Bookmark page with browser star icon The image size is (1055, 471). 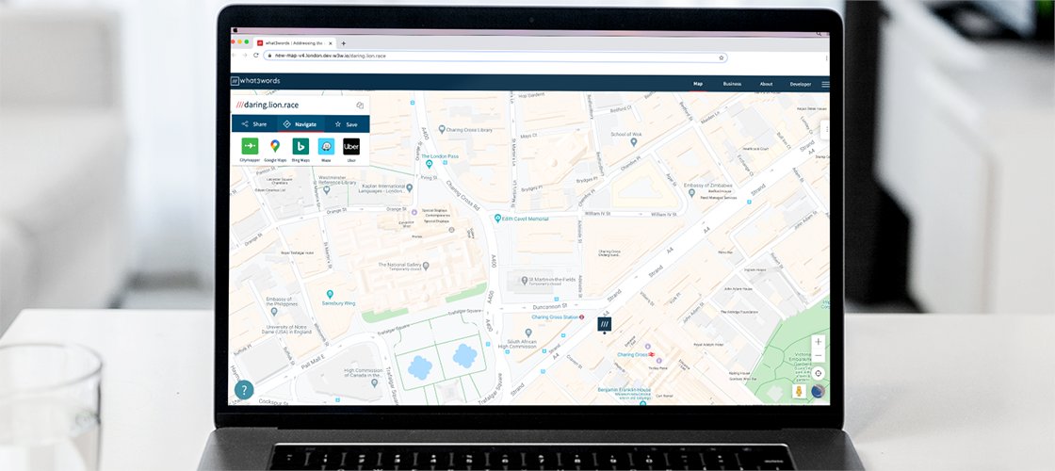pos(722,57)
